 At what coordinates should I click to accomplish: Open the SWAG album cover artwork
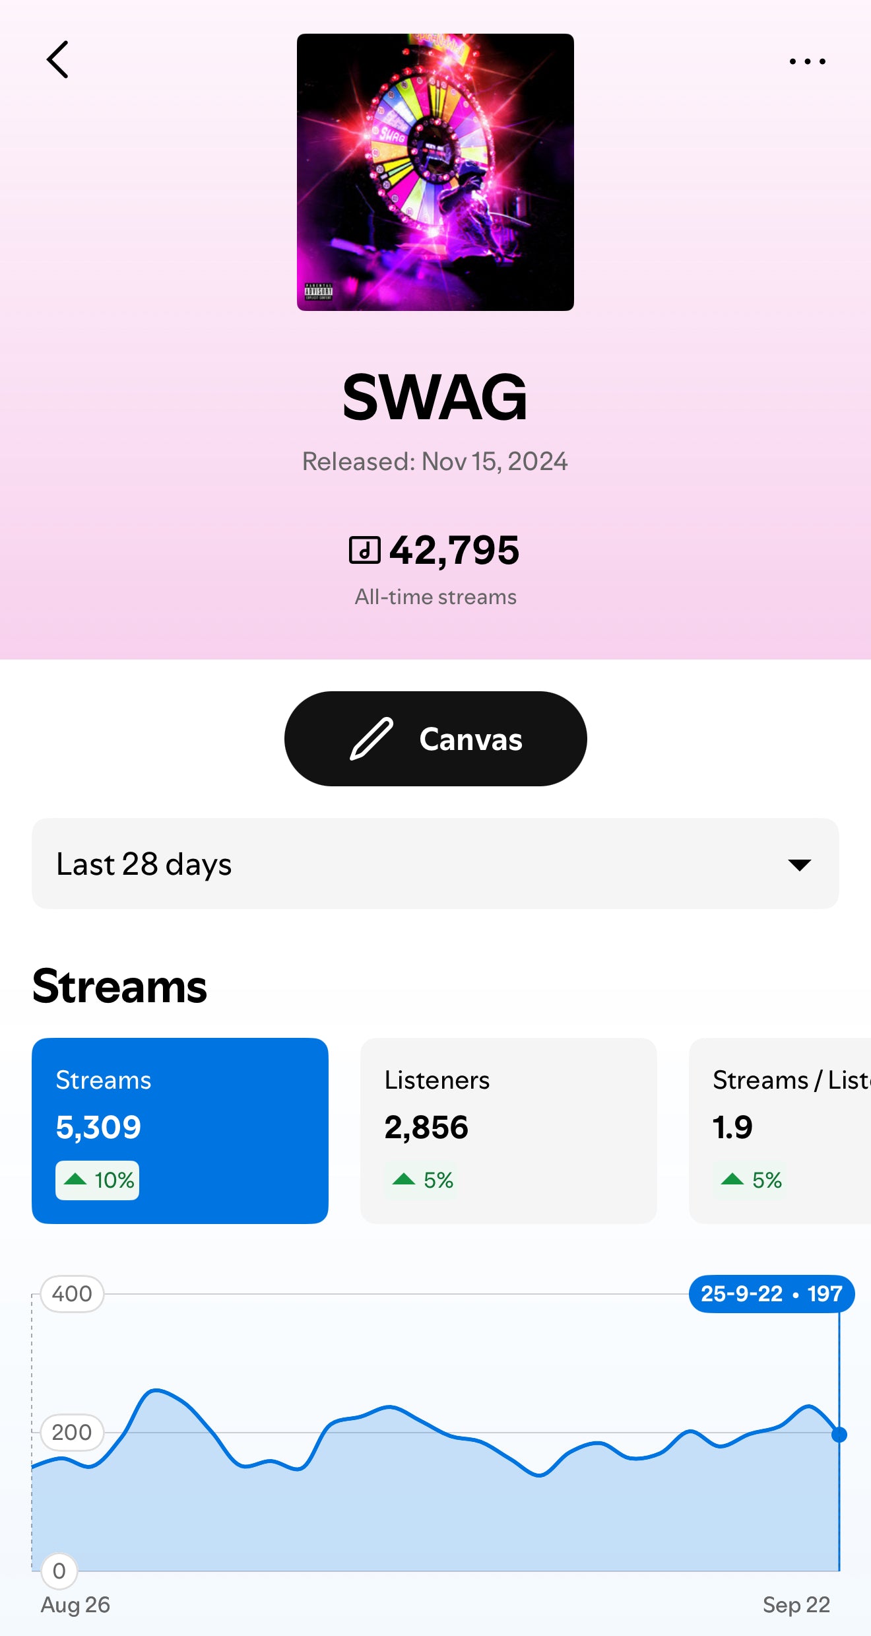coord(435,172)
